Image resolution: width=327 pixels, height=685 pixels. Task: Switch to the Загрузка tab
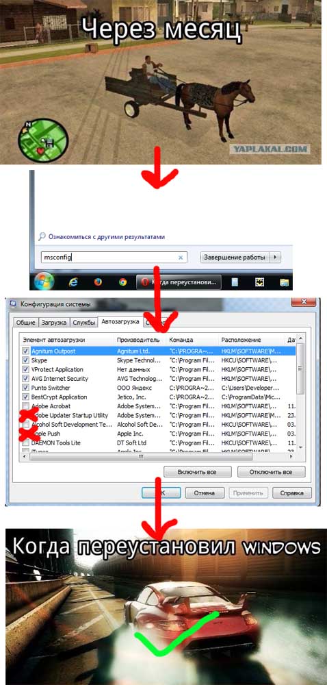tap(54, 323)
